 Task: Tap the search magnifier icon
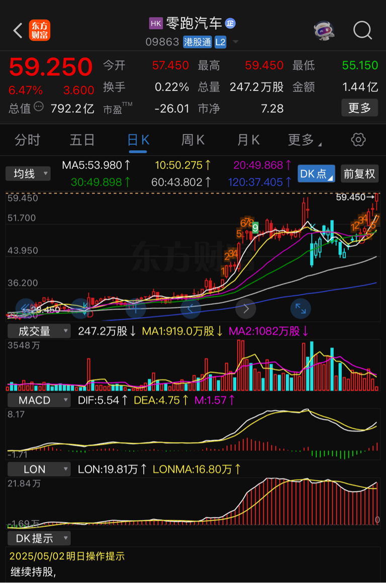[x=362, y=30]
